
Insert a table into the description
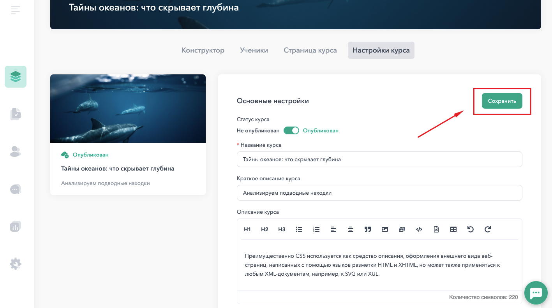coord(453,229)
